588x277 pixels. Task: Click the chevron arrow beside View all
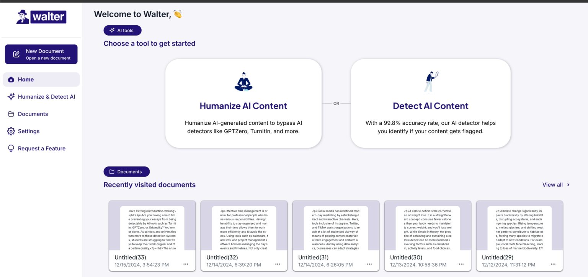[568, 185]
